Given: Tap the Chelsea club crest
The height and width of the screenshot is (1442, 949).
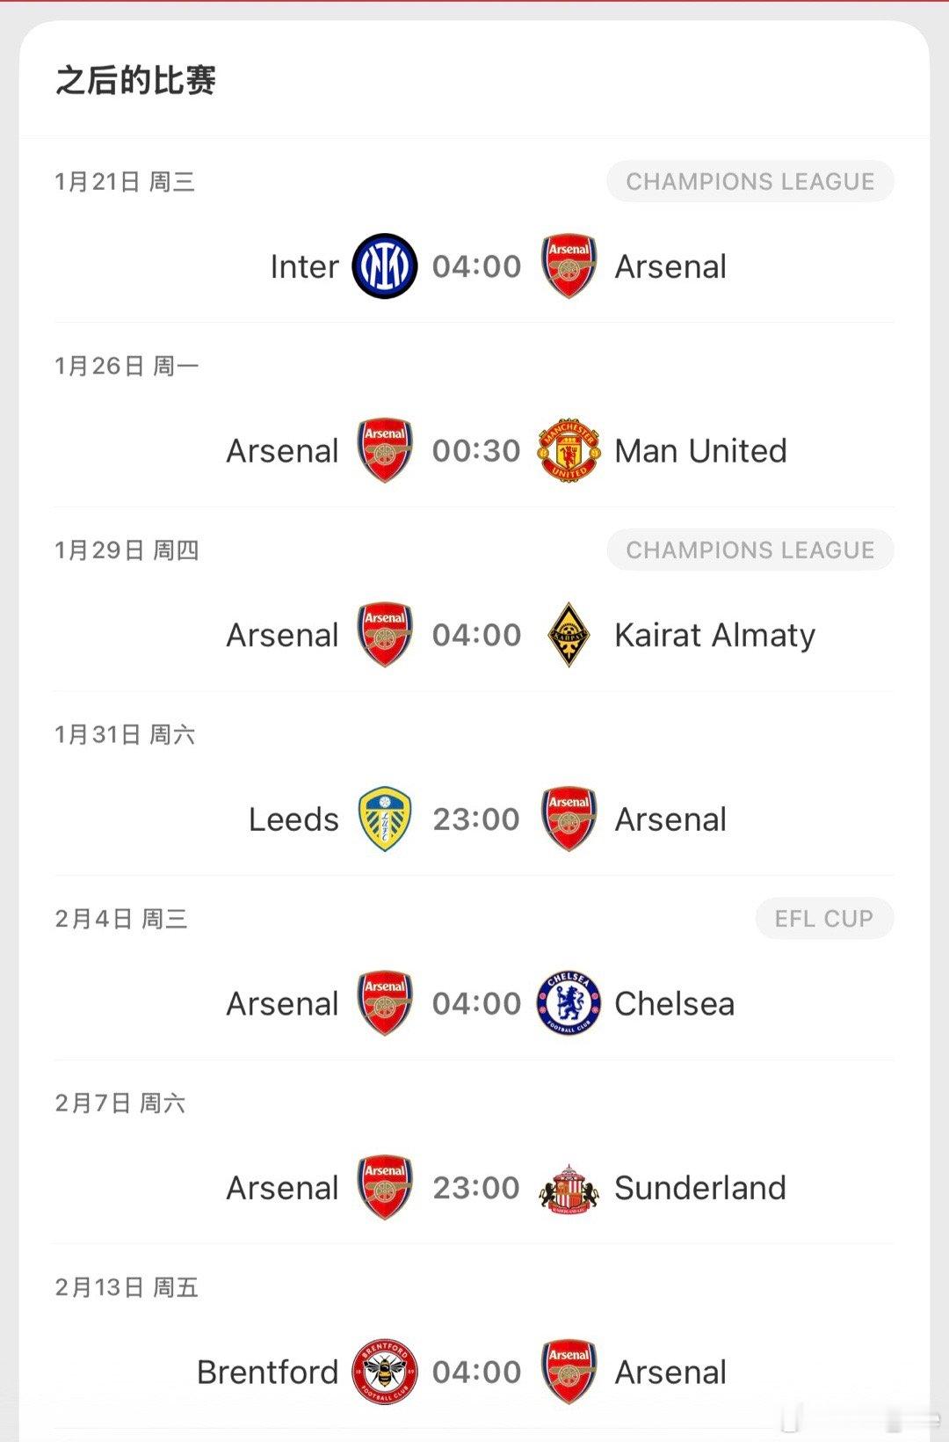Looking at the screenshot, I should pos(569,1003).
